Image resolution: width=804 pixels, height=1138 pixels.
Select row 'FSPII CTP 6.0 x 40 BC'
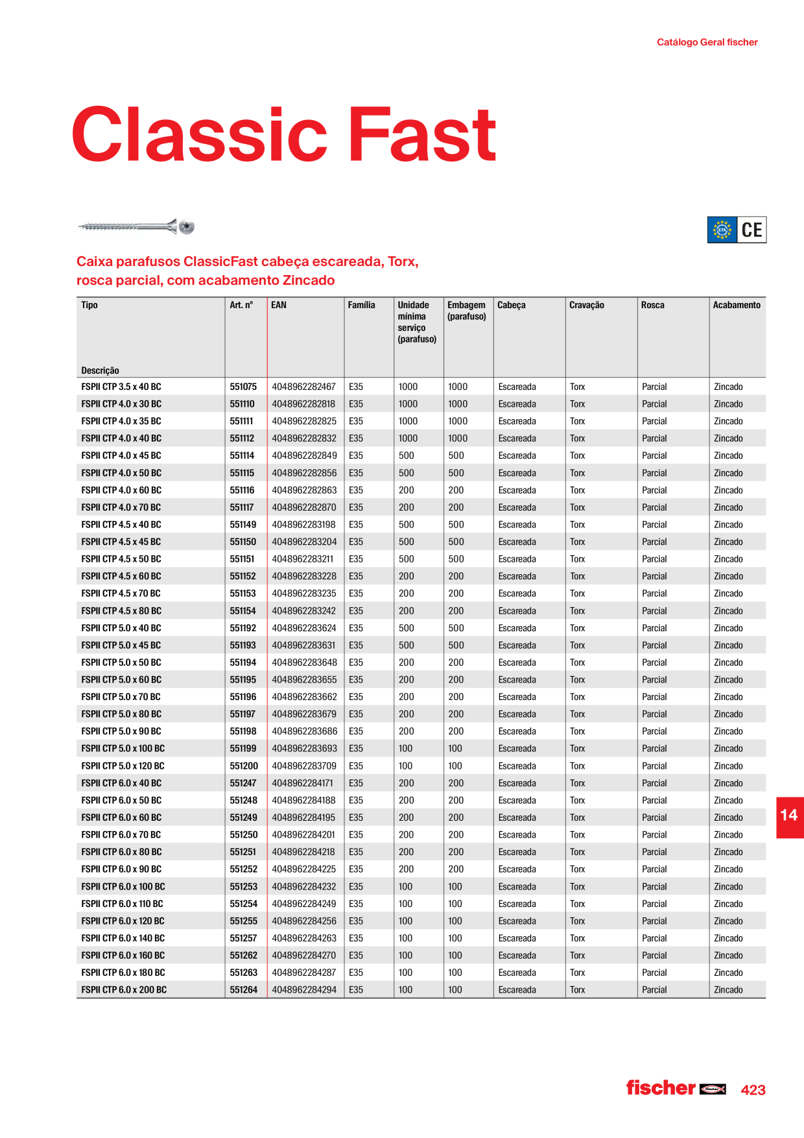coord(421,783)
